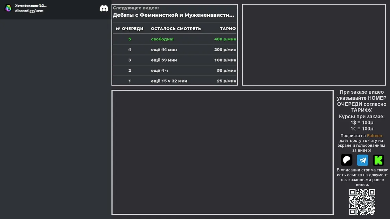This screenshot has height=219, width=390.
Task: Click queue number 5 in green
Action: 129,39
